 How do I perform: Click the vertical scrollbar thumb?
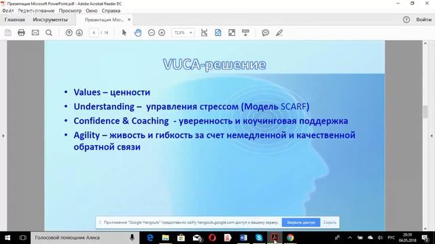[x=425, y=112]
